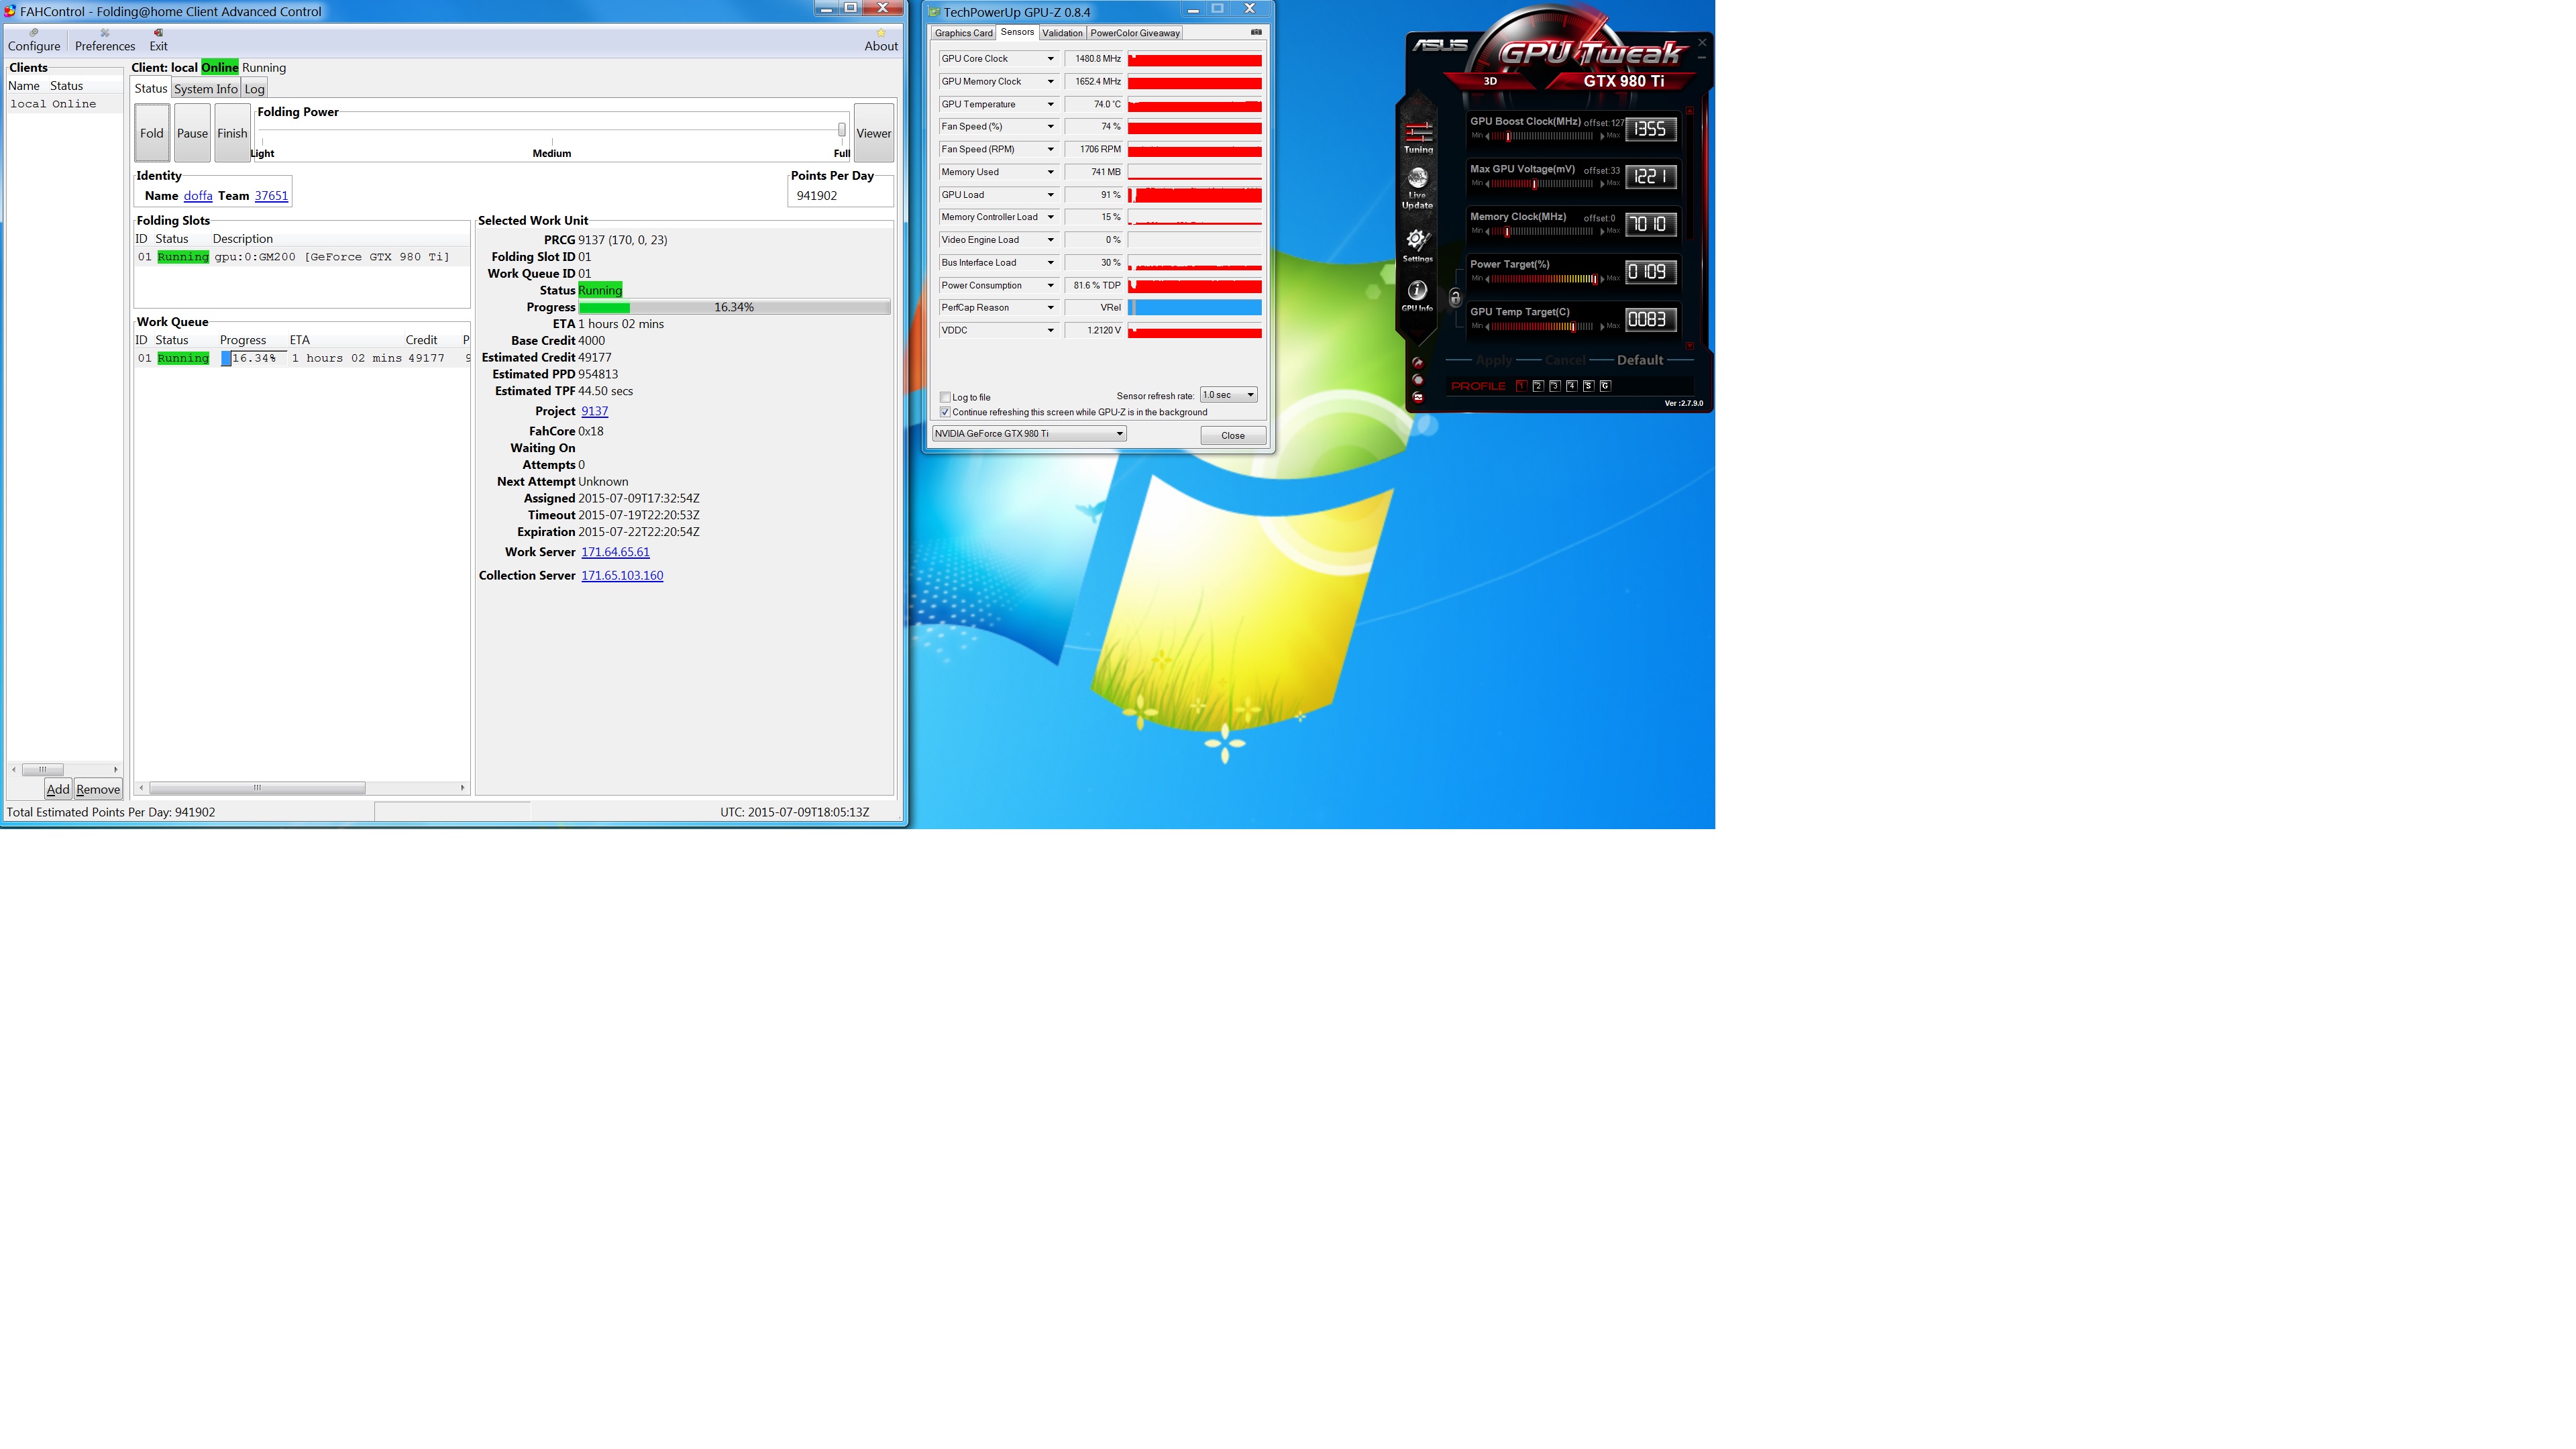Click the Exit toolbar icon in FAHControl
This screenshot has height=1449, width=2576.
click(158, 40)
